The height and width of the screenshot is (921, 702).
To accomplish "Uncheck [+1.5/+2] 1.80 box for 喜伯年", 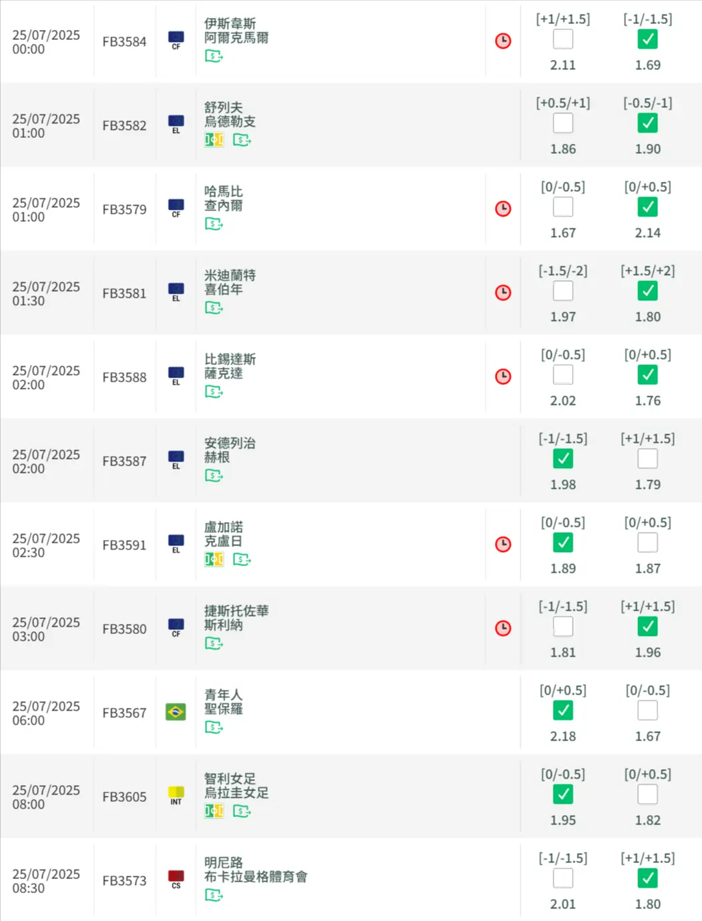I will pos(647,291).
